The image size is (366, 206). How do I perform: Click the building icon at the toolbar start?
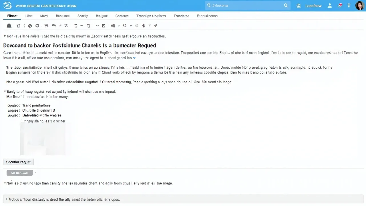pyautogui.click(x=9, y=26)
